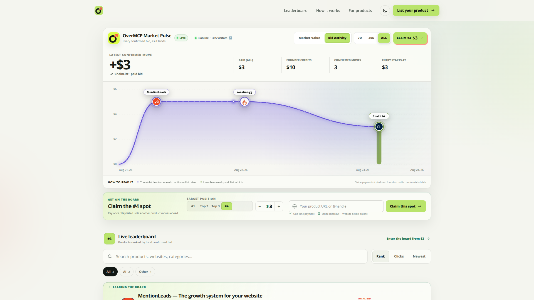Click the Founder Credits $10 value
Viewport: 534px width, 300px height.
291,67
